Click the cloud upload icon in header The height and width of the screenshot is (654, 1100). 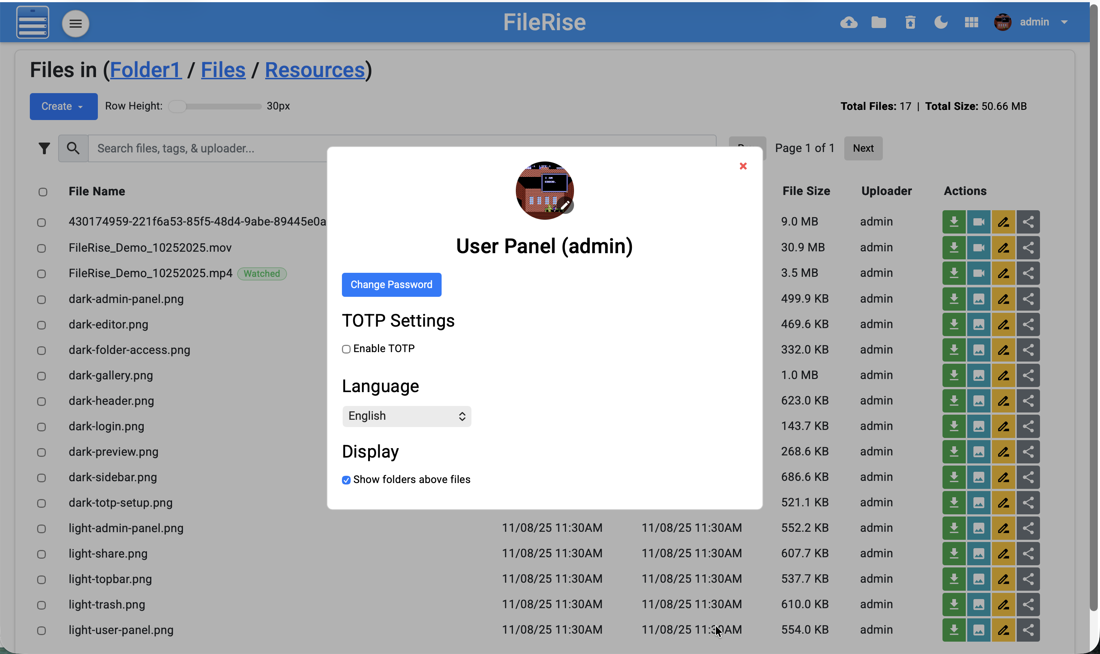(x=848, y=23)
